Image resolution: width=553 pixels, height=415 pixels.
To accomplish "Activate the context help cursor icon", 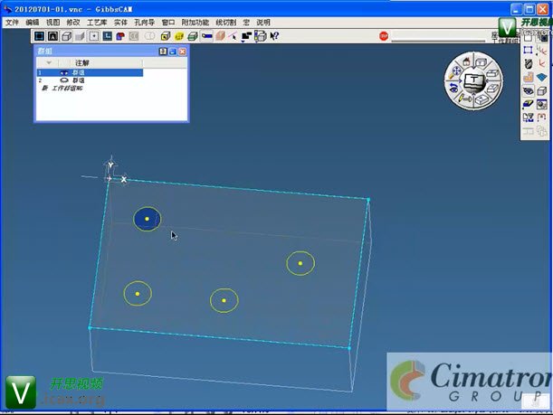I will (x=274, y=36).
